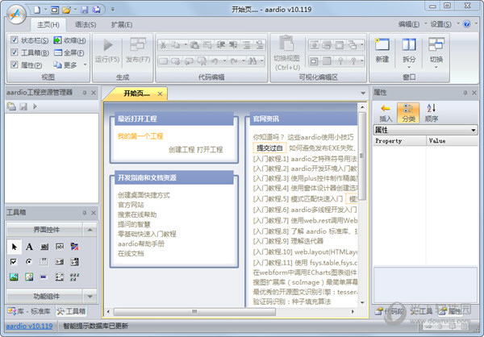Click the open project icon in resource manager
Image resolution: width=484 pixels, height=337 pixels.
(x=12, y=106)
